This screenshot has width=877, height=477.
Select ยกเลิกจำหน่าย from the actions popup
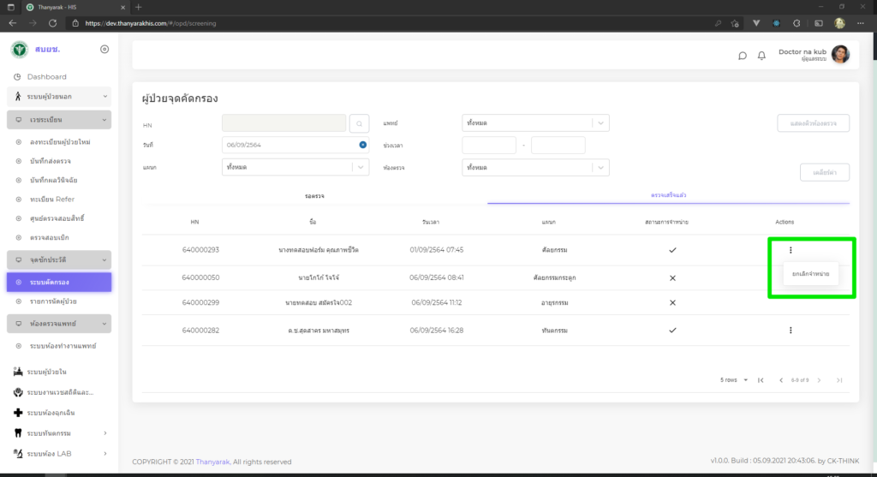pos(810,274)
